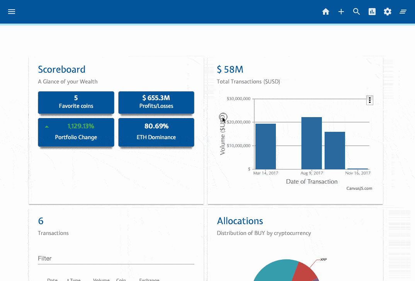Select the Aug 9, 2017 tallest bar
415x281 pixels.
311,143
